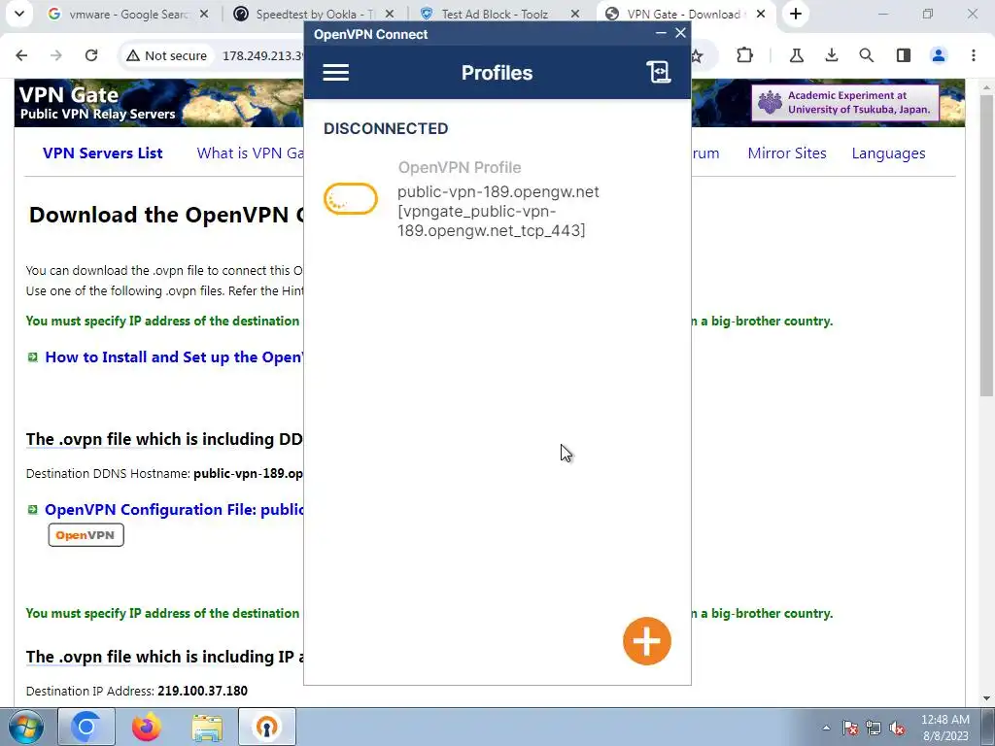Open the Windows Start menu
The height and width of the screenshot is (746, 995).
click(25, 727)
